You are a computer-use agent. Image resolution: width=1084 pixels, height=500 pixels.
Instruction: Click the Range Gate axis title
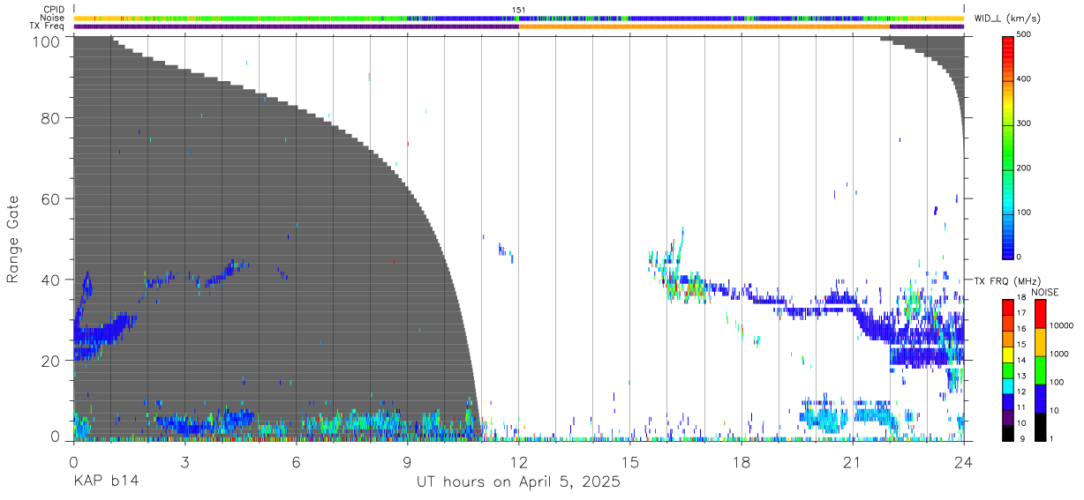pos(13,239)
